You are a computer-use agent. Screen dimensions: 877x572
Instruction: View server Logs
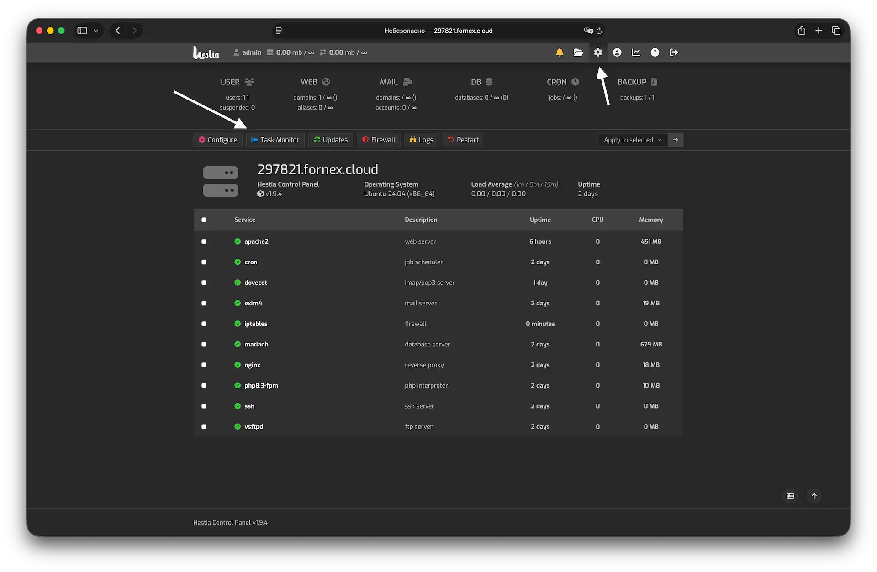(x=421, y=140)
